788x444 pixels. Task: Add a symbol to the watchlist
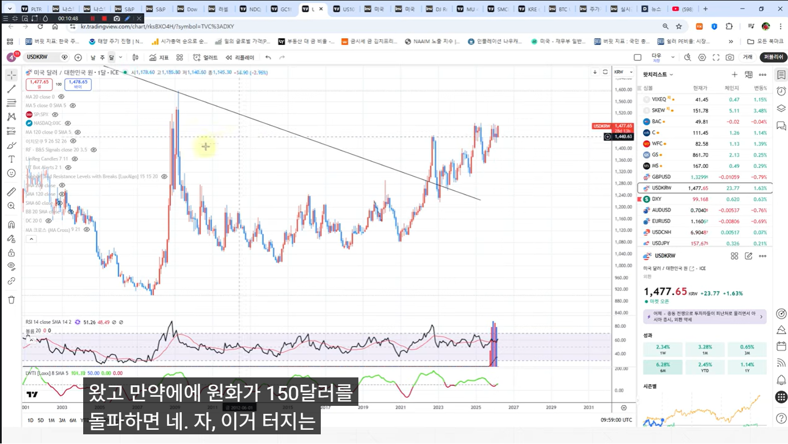[734, 75]
